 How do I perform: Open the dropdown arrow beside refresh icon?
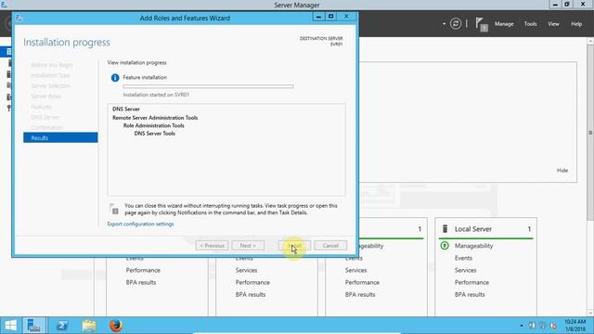[444, 24]
